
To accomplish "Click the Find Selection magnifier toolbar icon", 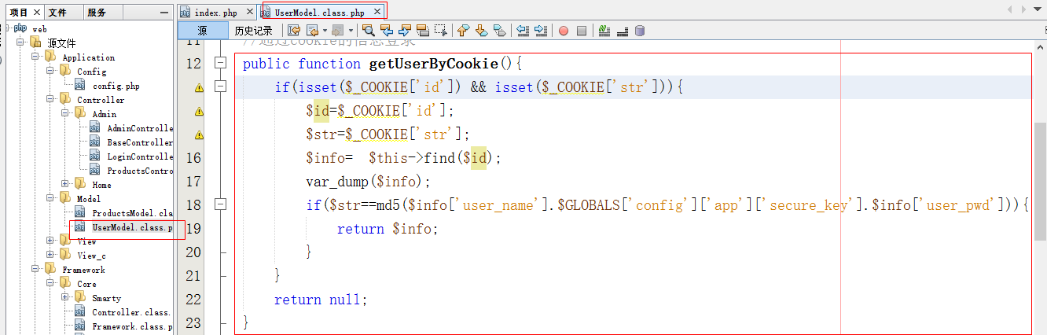I will [x=368, y=31].
